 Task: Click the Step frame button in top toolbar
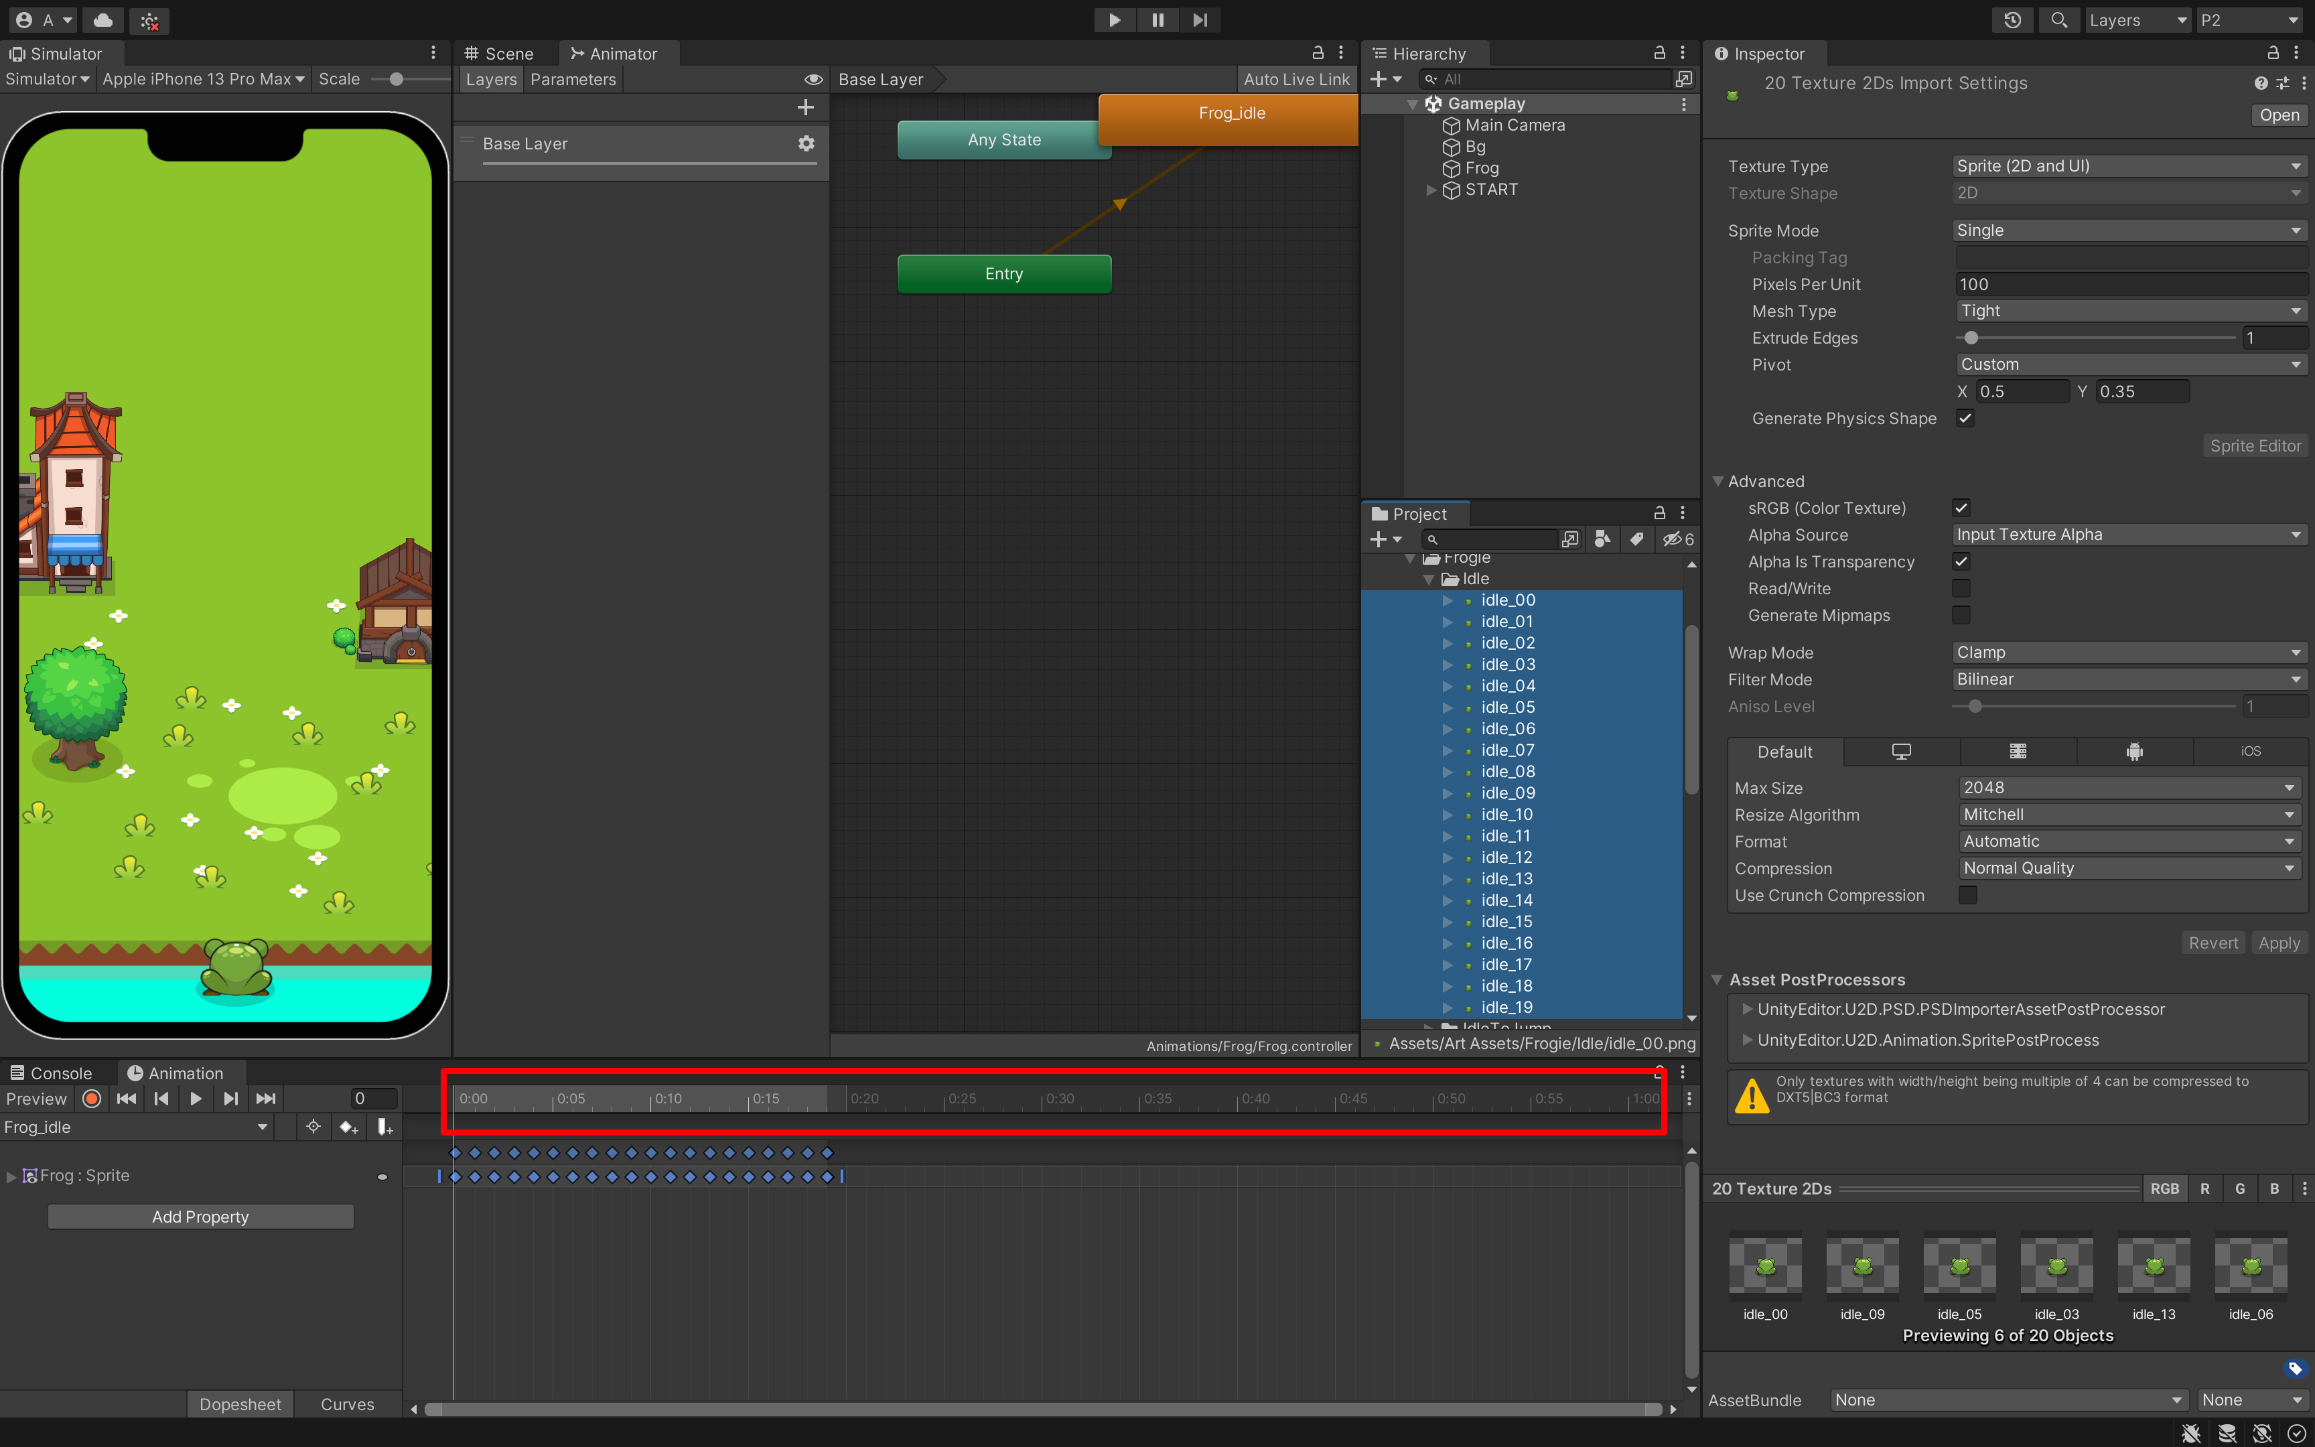1200,20
